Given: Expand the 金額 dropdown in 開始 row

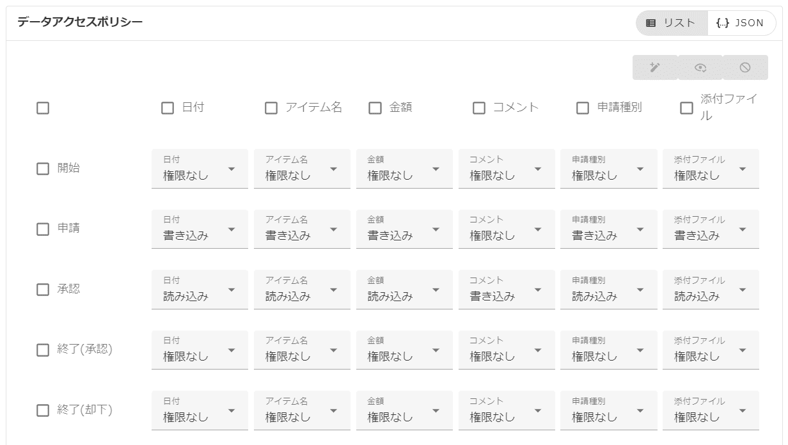Looking at the screenshot, I should point(404,169).
